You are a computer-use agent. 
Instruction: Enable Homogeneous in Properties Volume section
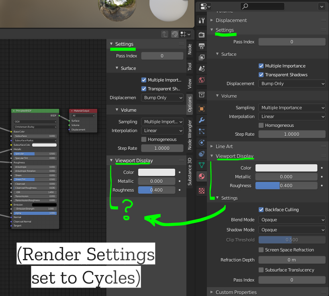point(261,125)
